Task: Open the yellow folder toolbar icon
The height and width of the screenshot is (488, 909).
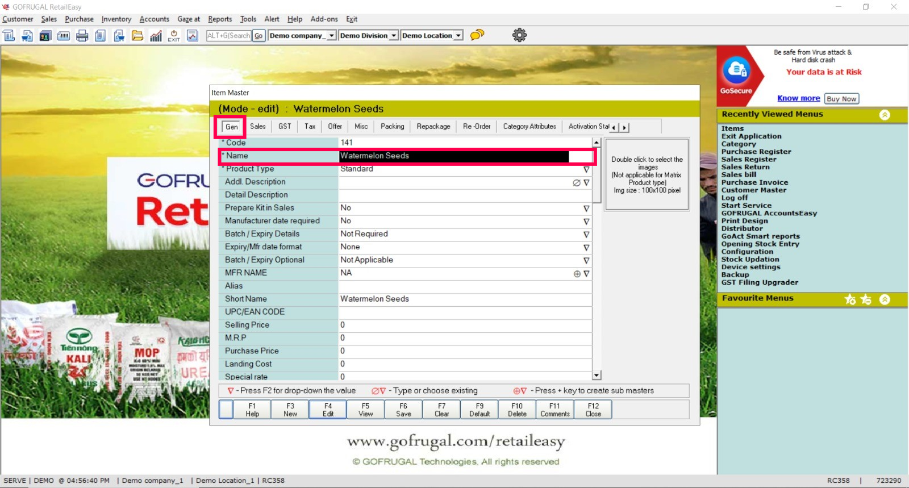Action: (x=137, y=36)
